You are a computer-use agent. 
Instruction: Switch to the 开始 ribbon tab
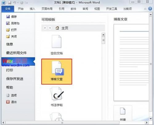click(x=21, y=9)
